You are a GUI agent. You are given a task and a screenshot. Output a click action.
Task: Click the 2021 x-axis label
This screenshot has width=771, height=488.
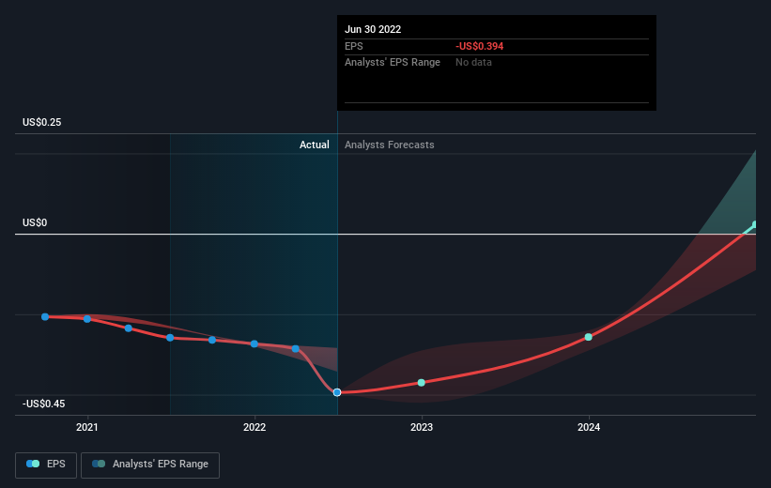(87, 427)
